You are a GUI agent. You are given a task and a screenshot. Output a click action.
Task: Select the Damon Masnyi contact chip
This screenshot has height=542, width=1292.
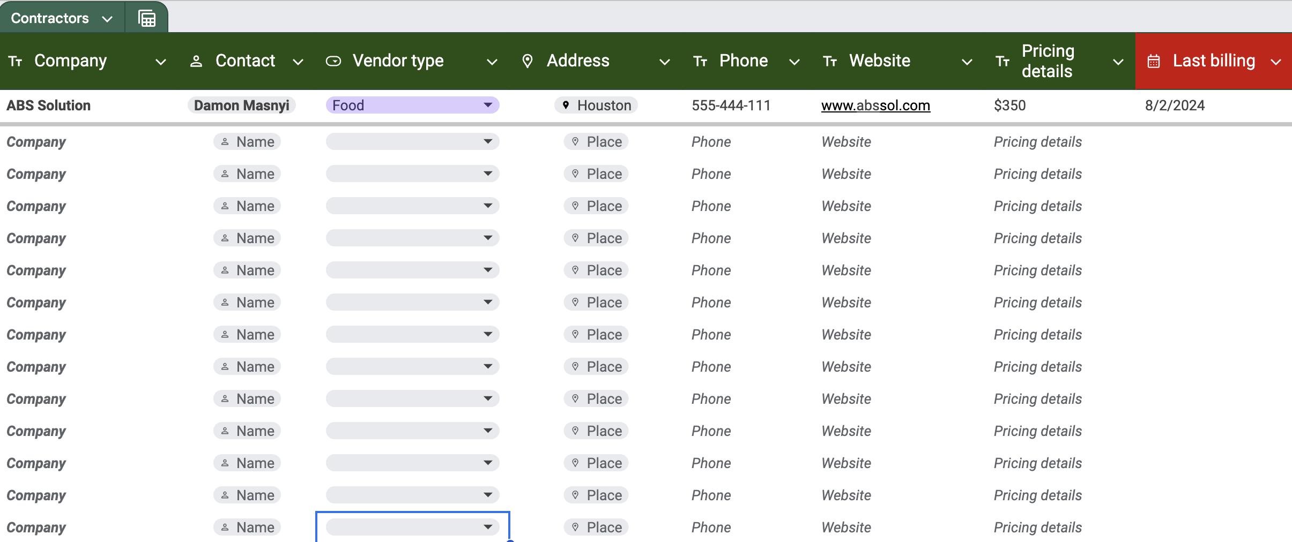point(241,106)
